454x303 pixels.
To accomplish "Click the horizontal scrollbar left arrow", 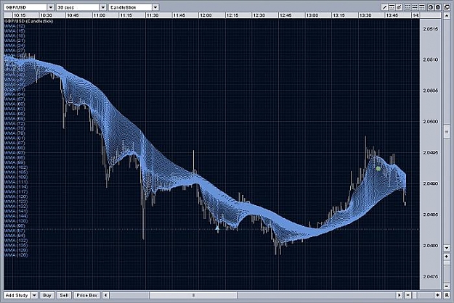I will coord(105,295).
